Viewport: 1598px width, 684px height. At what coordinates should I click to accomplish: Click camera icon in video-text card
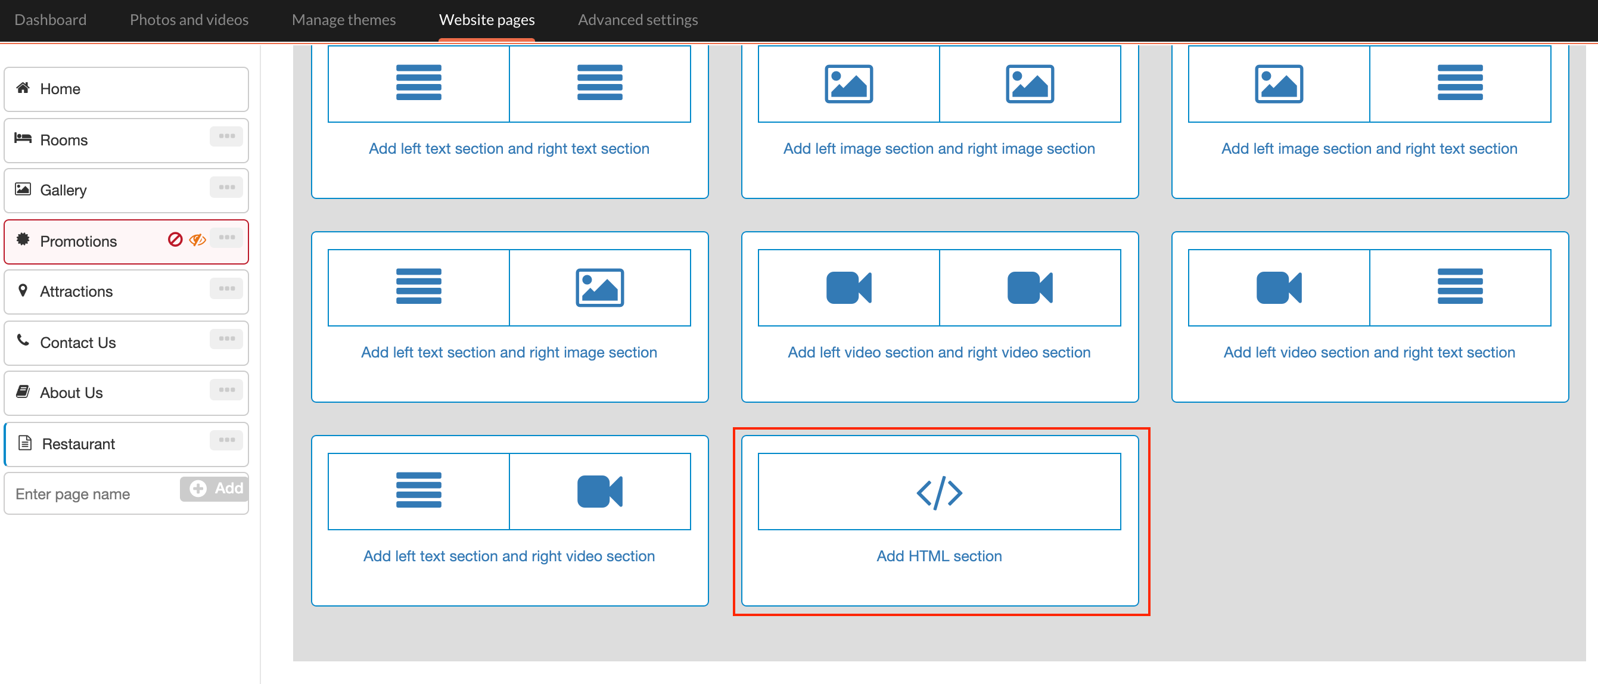(1279, 287)
